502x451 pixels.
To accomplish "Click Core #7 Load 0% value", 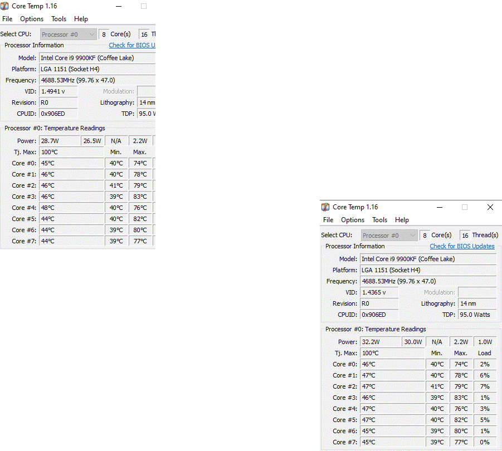I will pyautogui.click(x=485, y=442).
